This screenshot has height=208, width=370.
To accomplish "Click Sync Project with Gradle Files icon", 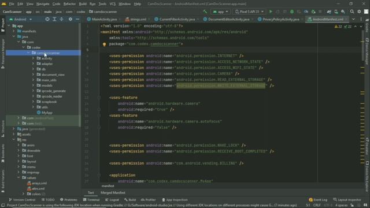I will pos(329,12).
